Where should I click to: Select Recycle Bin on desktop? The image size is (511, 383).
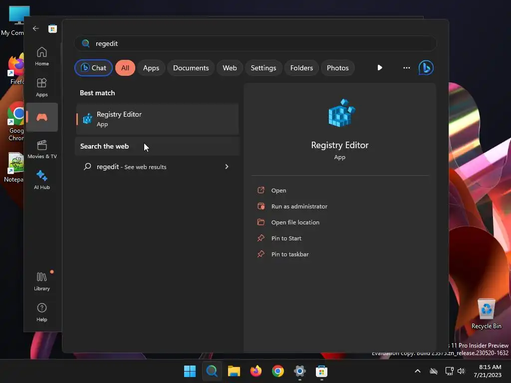[486, 314]
